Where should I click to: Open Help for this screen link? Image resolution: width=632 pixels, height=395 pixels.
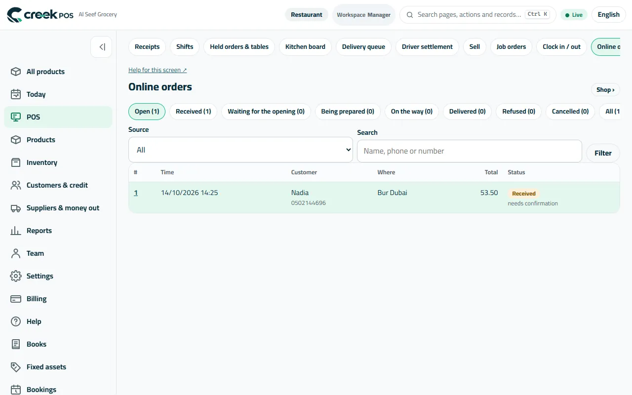[x=158, y=70]
